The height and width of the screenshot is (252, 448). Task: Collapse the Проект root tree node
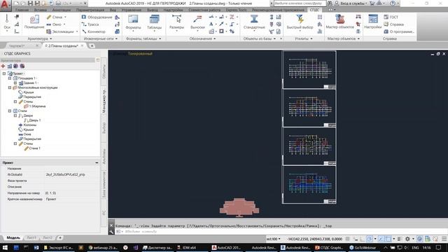4,73
